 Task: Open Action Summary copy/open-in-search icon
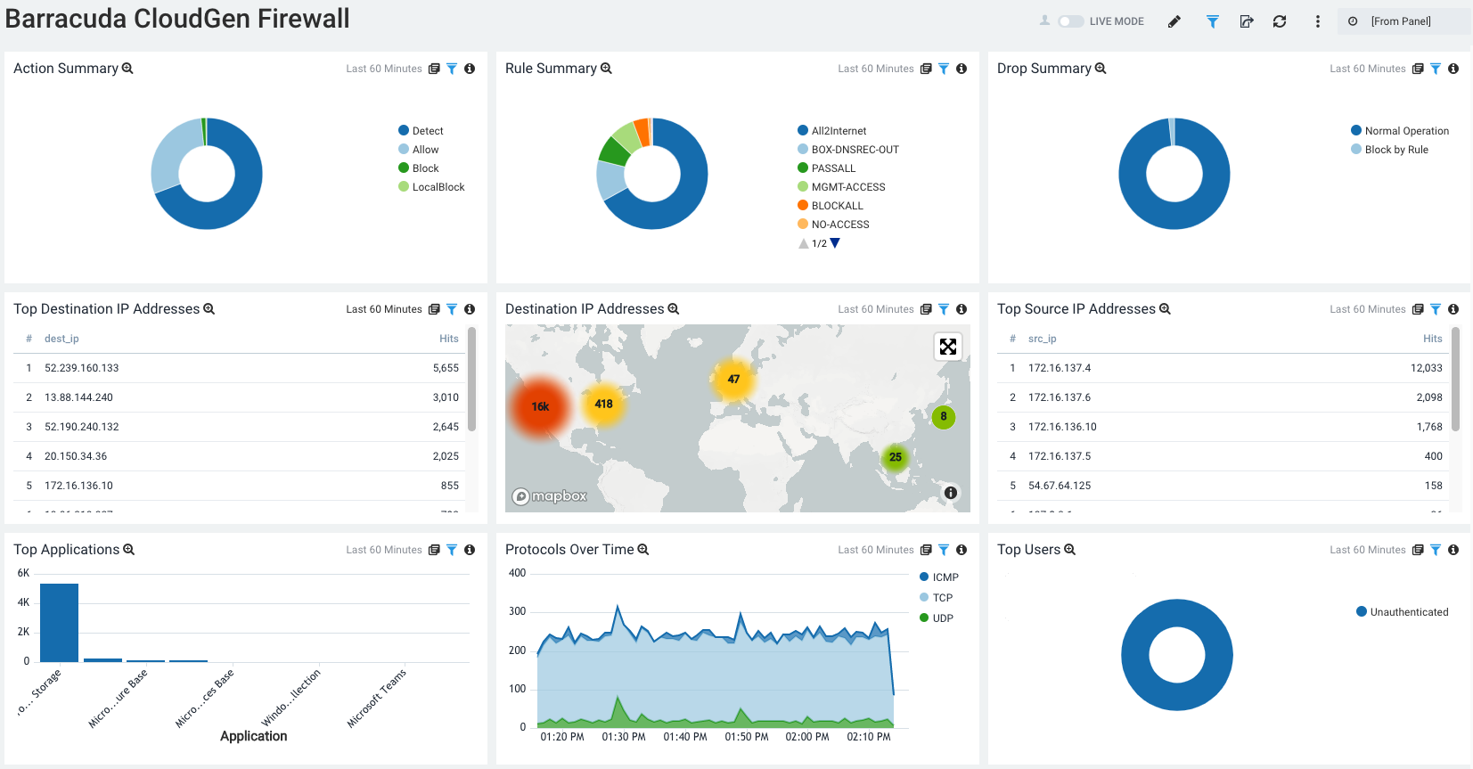coord(434,69)
